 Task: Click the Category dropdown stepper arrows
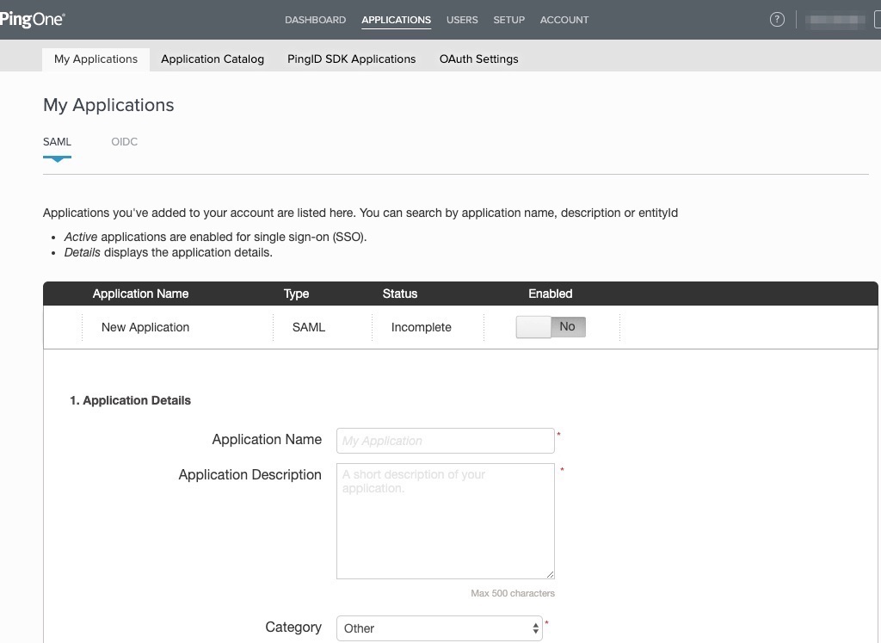pos(534,628)
